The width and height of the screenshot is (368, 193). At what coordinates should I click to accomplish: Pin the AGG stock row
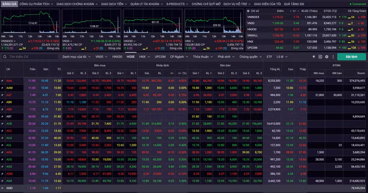click(2, 167)
